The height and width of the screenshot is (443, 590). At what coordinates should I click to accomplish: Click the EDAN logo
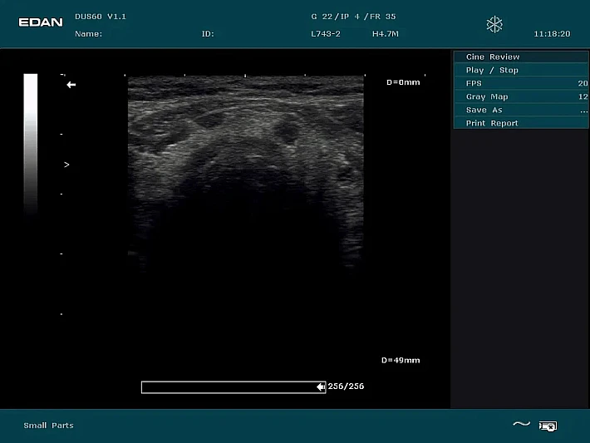40,22
